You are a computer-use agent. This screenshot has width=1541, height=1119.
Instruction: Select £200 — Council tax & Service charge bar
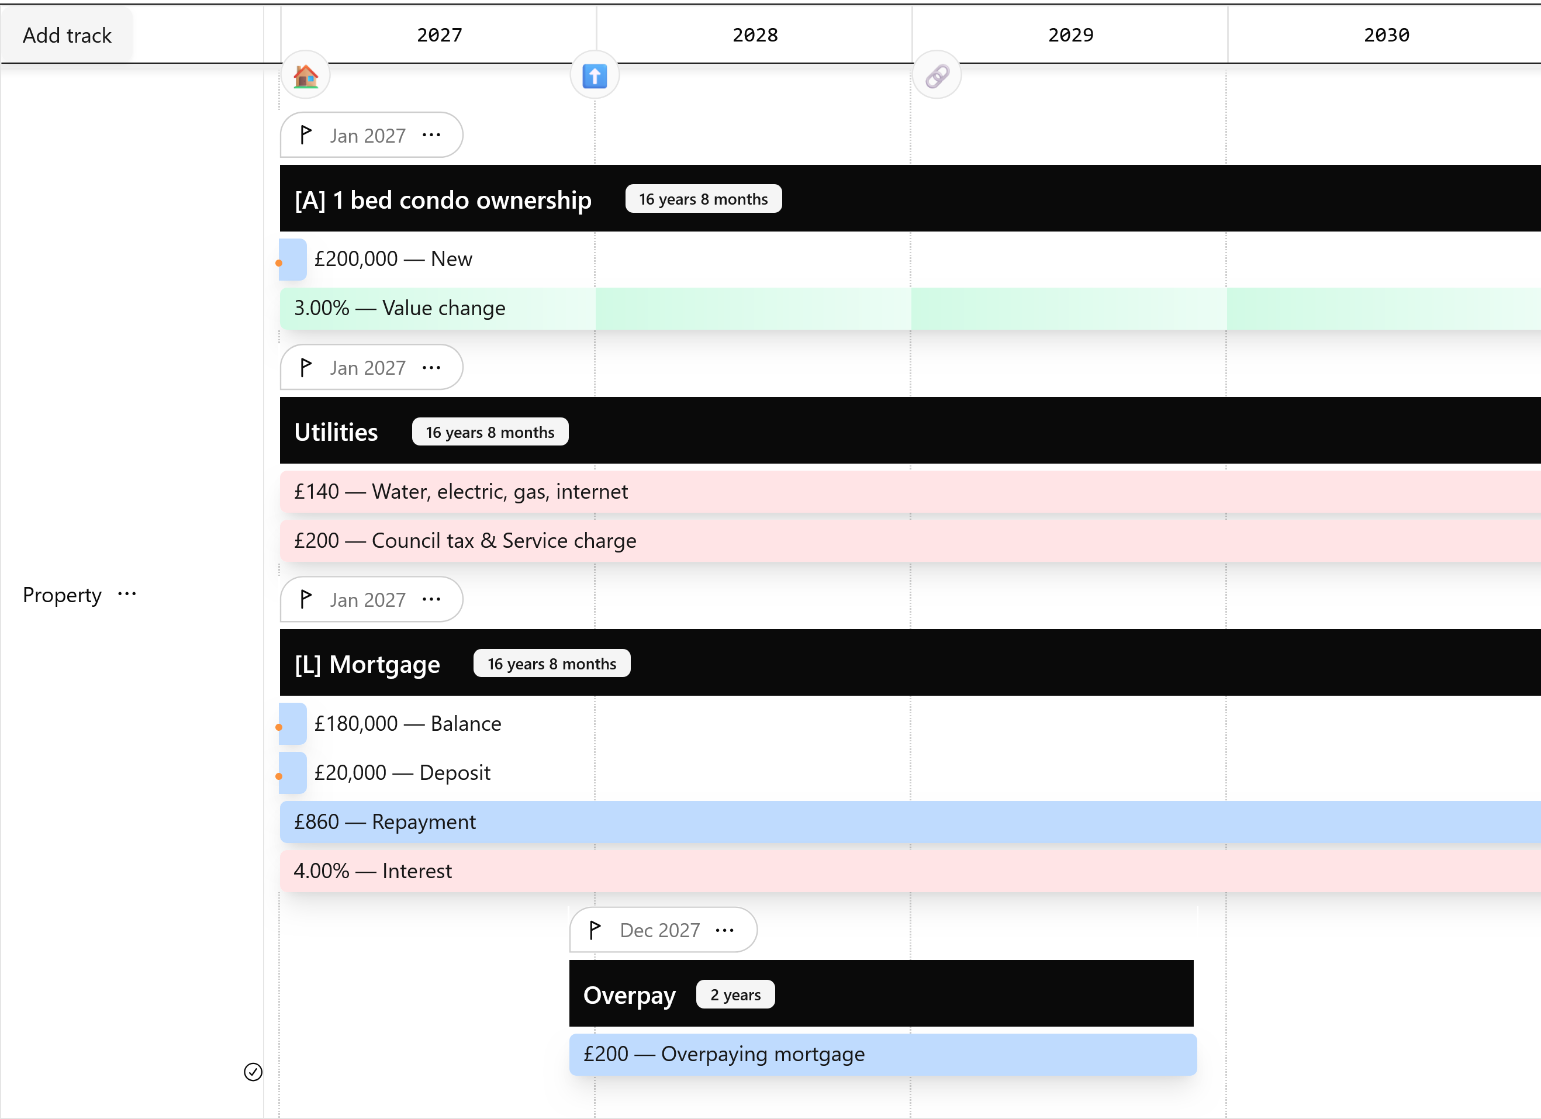tap(910, 541)
